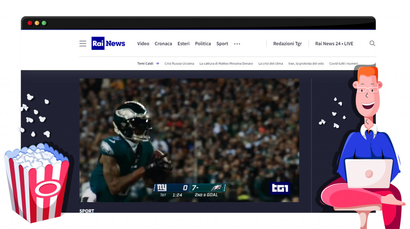Screen dimensions: 410x229
Task: Click the Temi Caldi label
Action: point(145,63)
